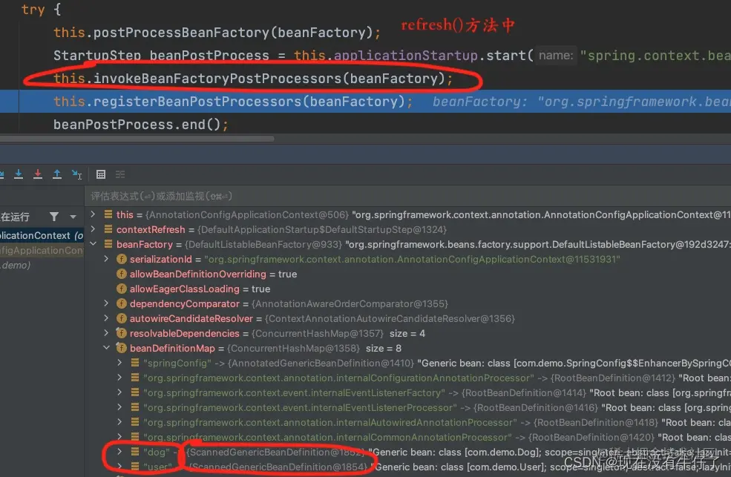Click the field icon beside dependencyComparator
Screen dimensions: 731x477
122,303
